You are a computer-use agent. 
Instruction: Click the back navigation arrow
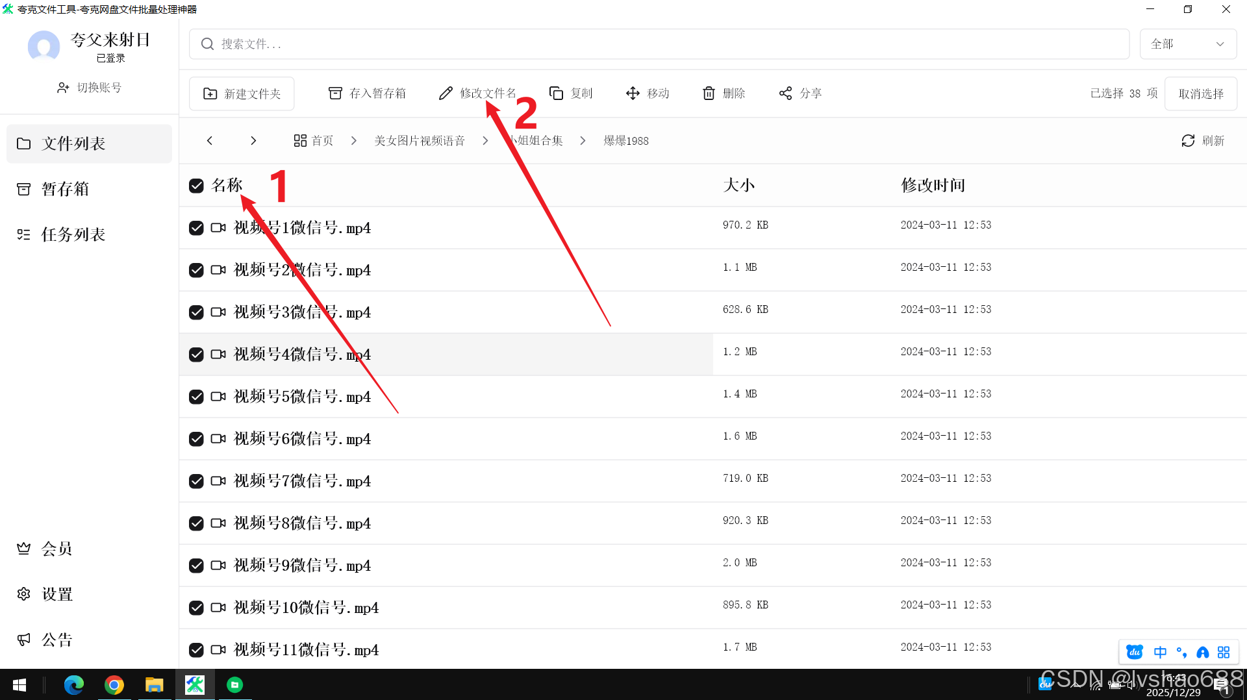click(210, 141)
